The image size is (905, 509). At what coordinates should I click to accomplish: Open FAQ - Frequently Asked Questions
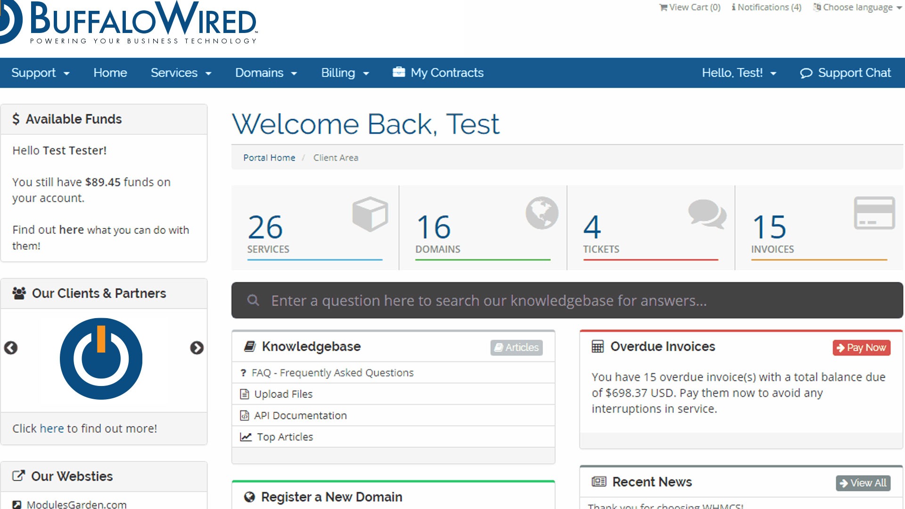click(333, 372)
